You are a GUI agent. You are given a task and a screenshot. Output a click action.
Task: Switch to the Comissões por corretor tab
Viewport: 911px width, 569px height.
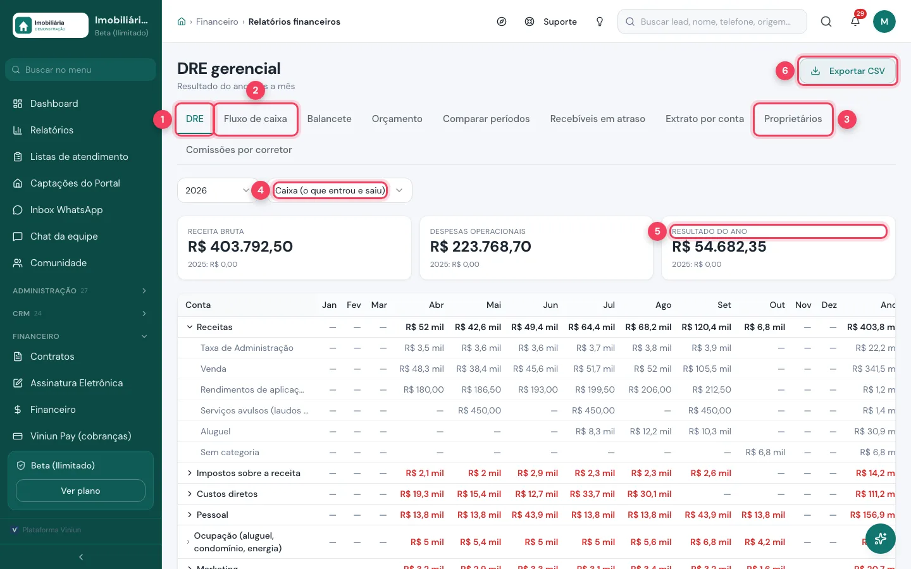239,150
